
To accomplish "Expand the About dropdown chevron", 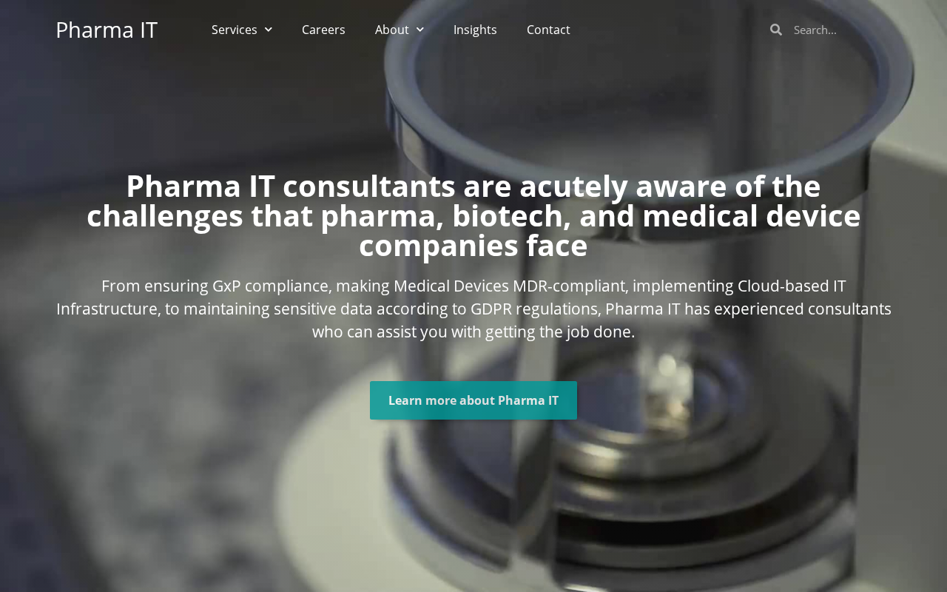I will pos(420,30).
